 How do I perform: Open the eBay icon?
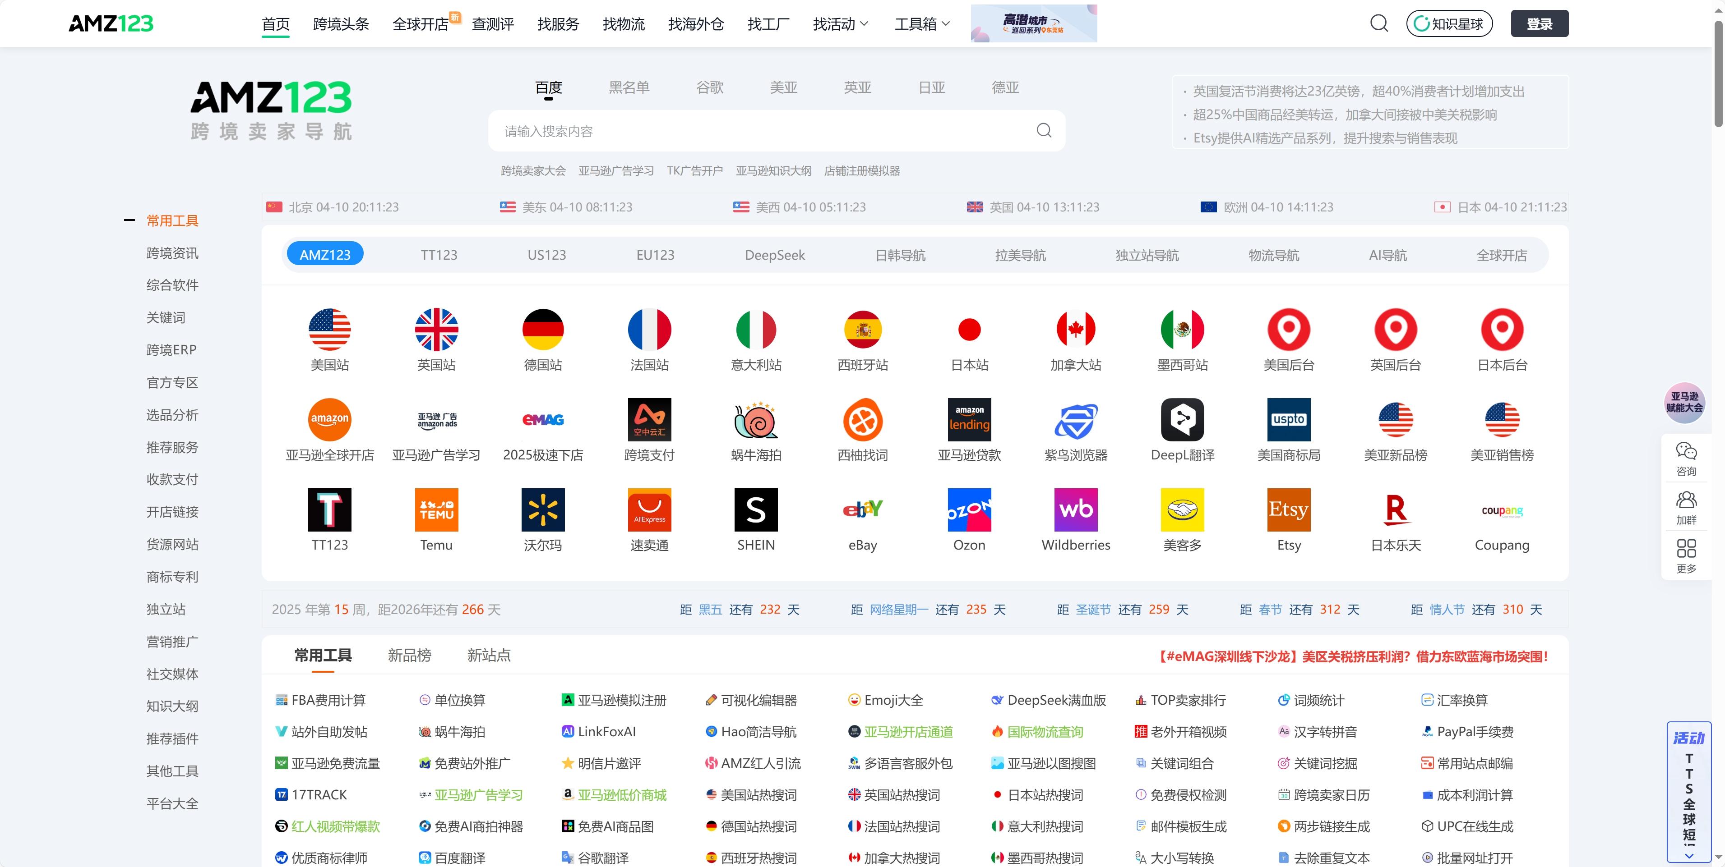(863, 510)
